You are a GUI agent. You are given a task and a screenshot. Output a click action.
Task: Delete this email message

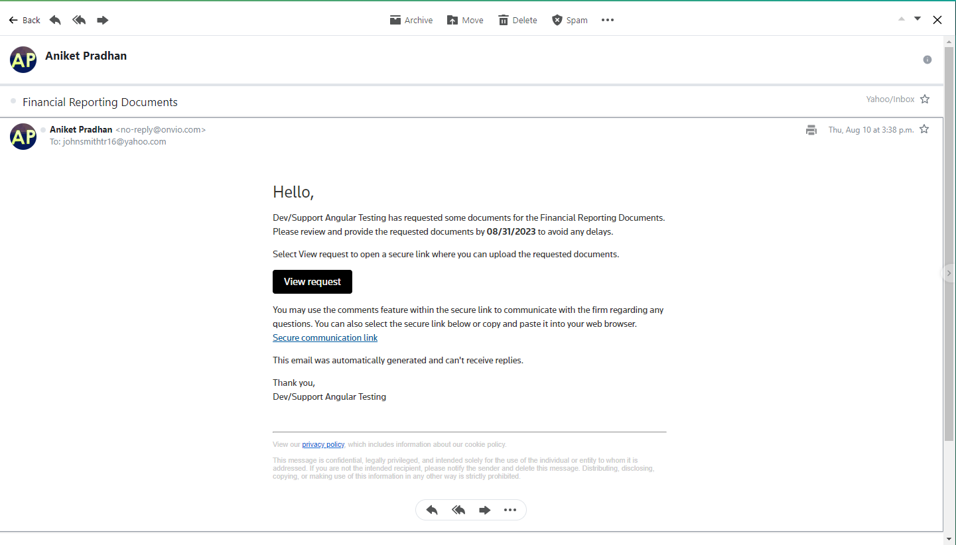(x=517, y=20)
